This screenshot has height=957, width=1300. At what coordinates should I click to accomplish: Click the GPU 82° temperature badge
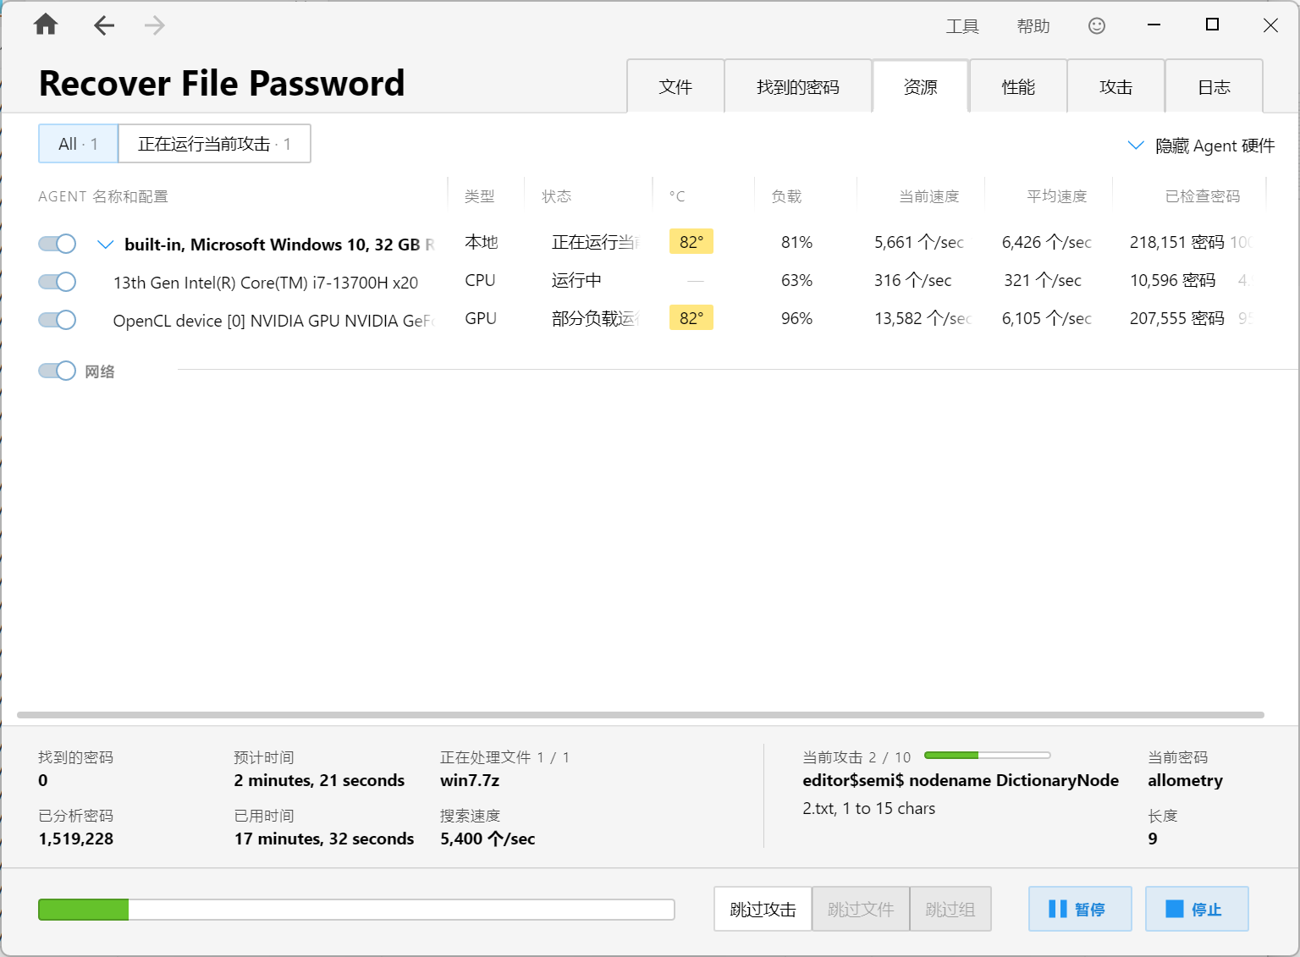click(691, 318)
